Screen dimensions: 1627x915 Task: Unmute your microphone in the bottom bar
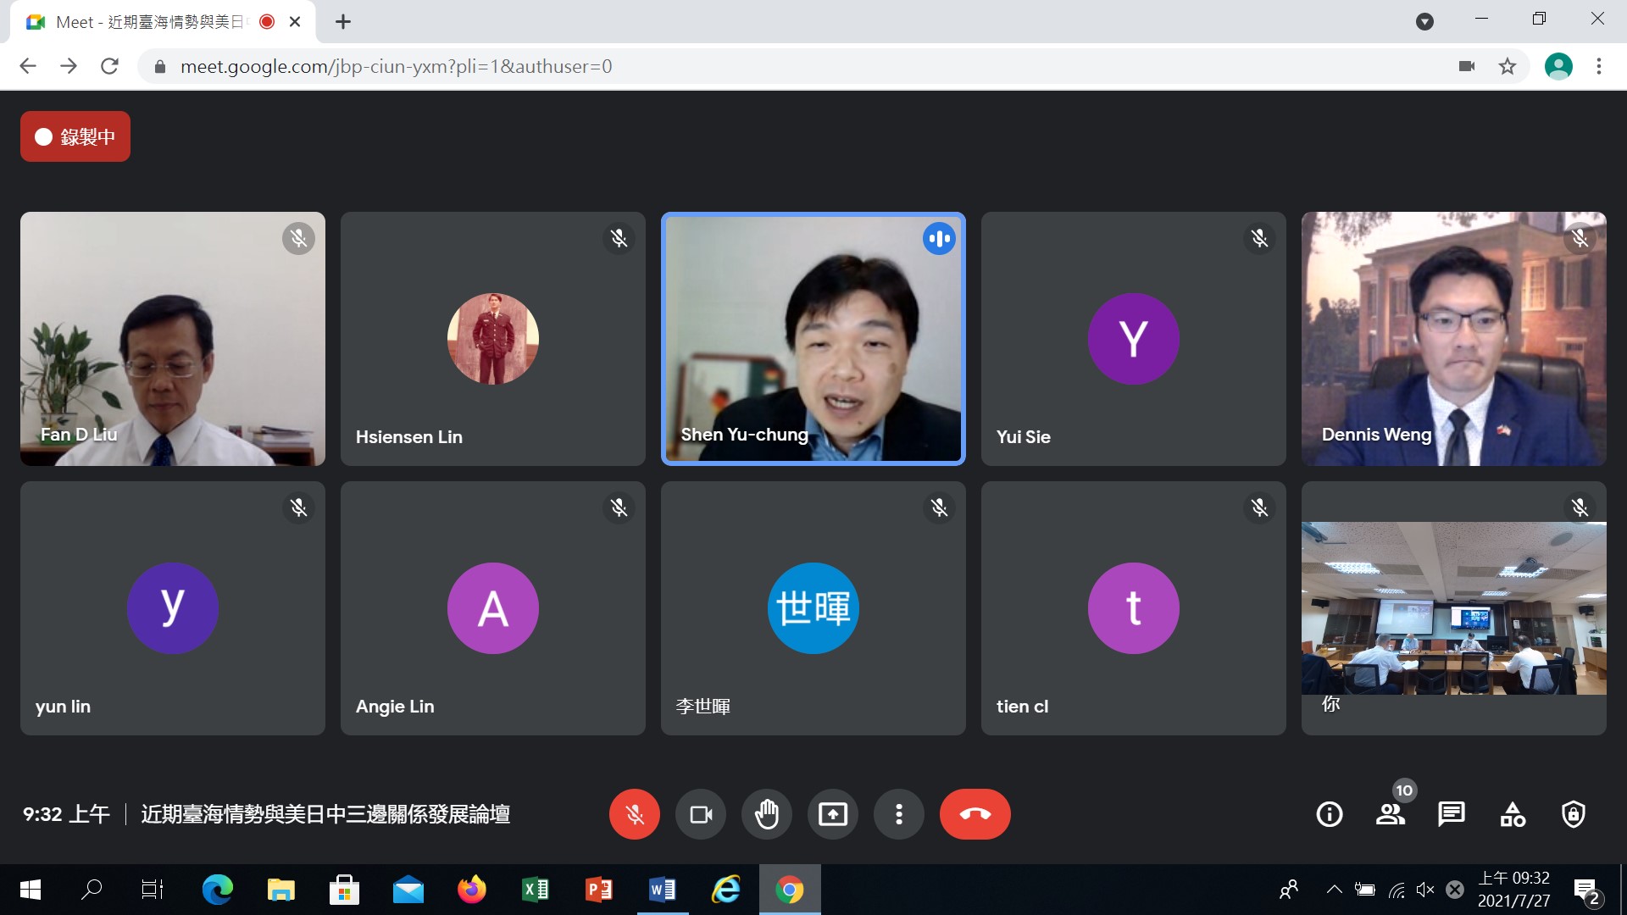pyautogui.click(x=634, y=814)
